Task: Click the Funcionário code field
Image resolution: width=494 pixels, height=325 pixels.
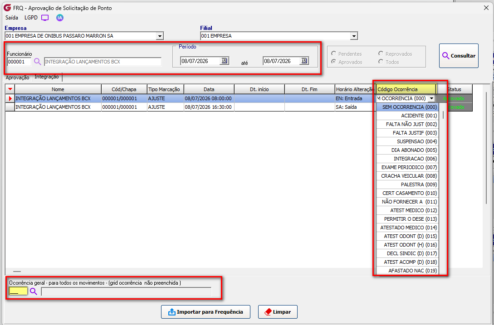Action: [x=19, y=62]
